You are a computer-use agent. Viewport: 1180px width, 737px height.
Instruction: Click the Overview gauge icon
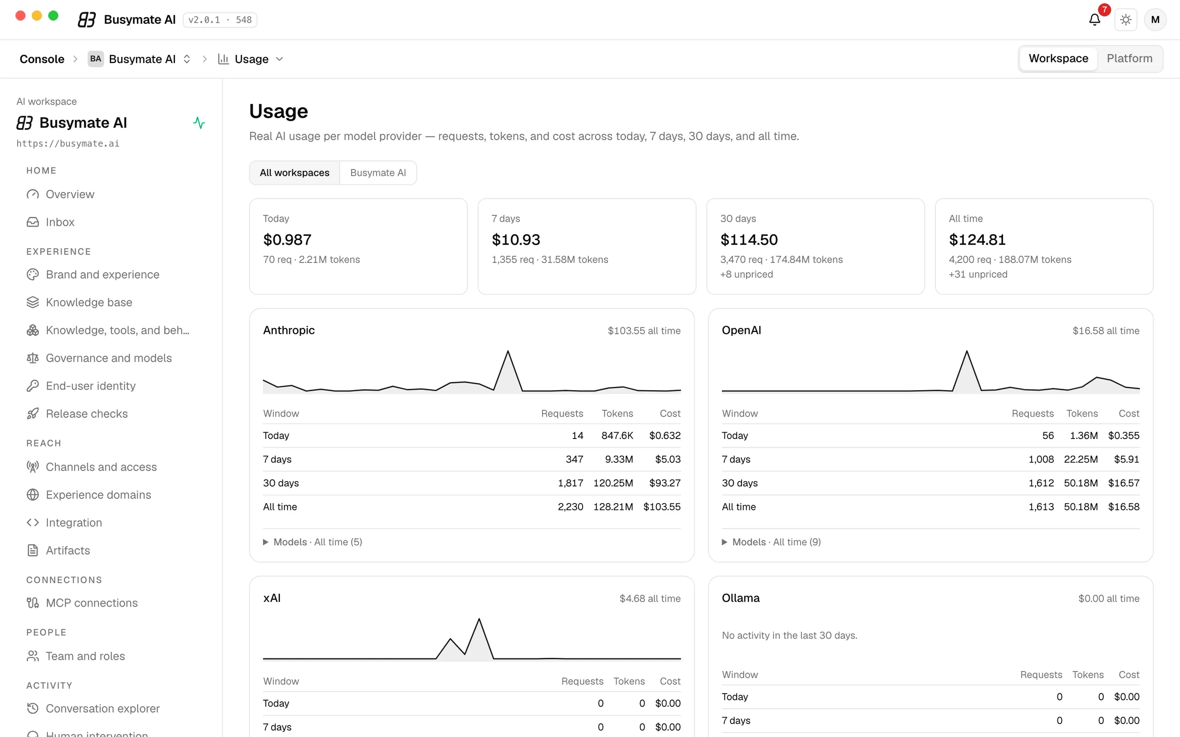point(33,194)
